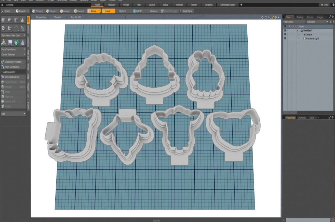Toggle the Work Plane button
The image size is (335, 222).
[x=186, y=11]
